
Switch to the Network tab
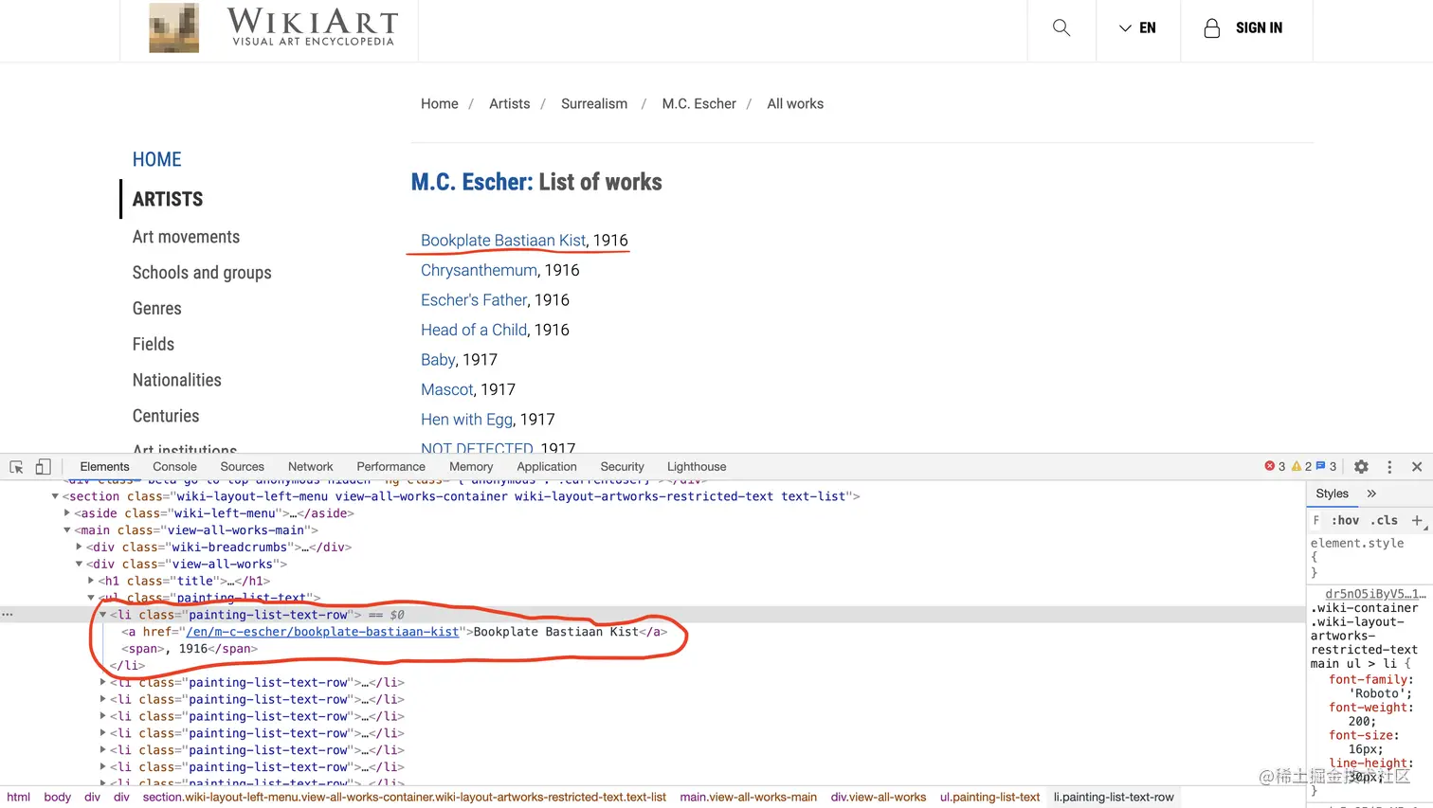[311, 467]
